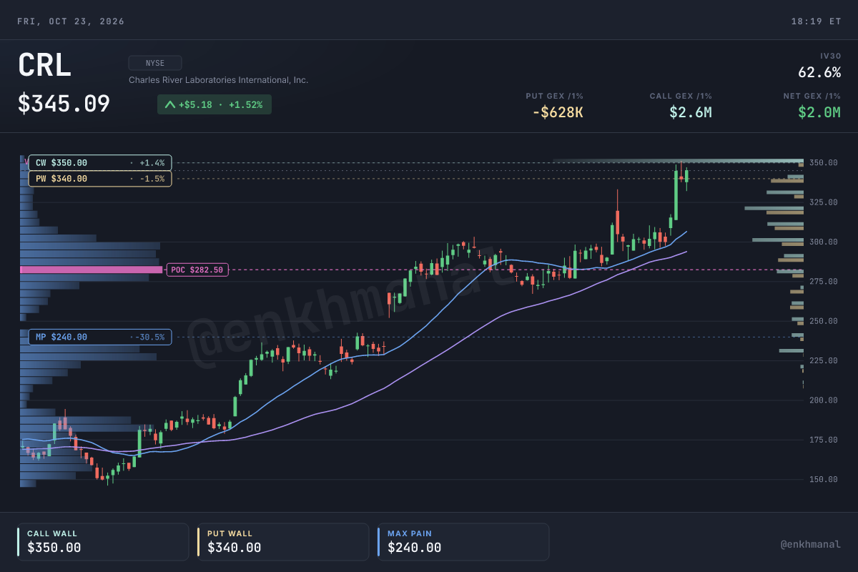
Task: Click the 225.00 price axis label
Action: 824,360
